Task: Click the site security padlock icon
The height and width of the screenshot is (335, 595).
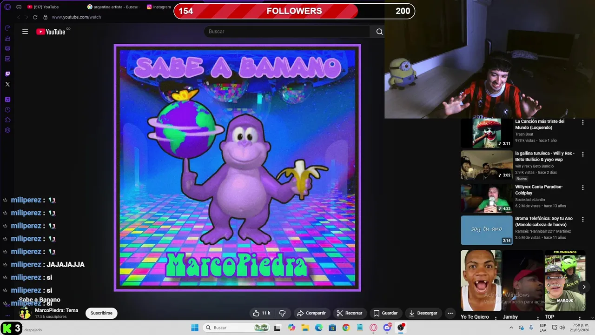Action: (x=45, y=17)
